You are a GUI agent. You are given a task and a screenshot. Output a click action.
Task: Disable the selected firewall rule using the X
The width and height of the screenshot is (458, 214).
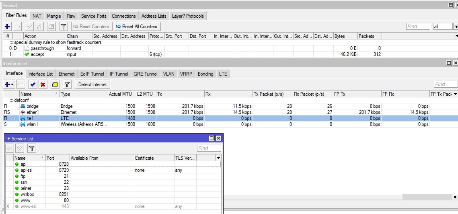pos(39,26)
